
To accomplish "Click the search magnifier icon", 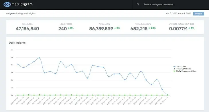I will 138,5.
